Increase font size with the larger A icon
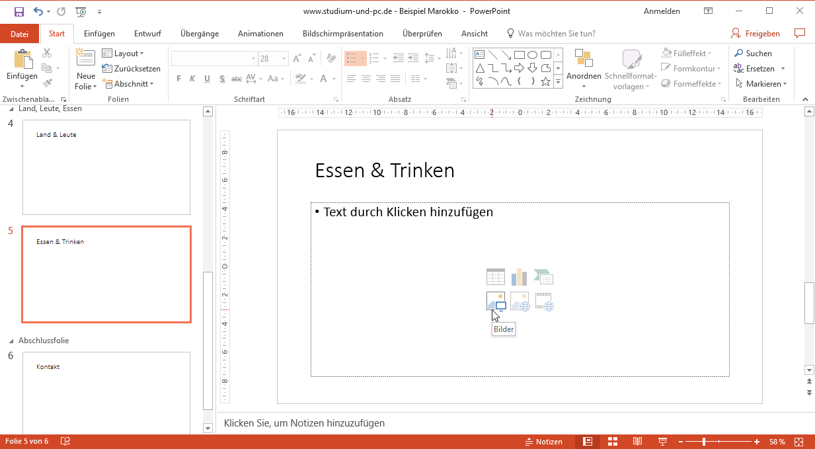The image size is (815, 449). coord(297,59)
